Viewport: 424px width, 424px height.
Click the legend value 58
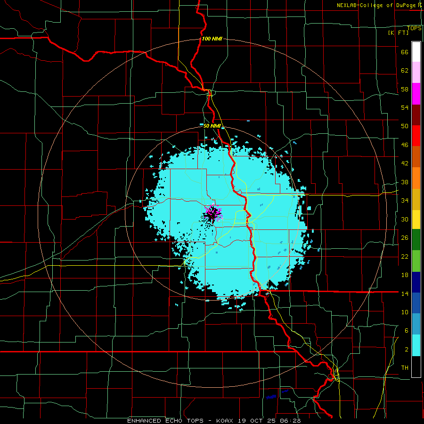tap(405, 89)
